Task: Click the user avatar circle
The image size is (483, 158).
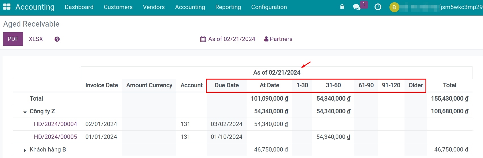Action: (x=394, y=7)
